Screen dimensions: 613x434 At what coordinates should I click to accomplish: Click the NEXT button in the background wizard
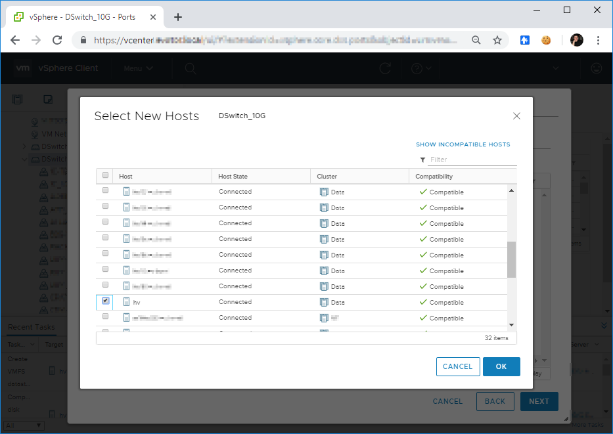click(x=539, y=401)
